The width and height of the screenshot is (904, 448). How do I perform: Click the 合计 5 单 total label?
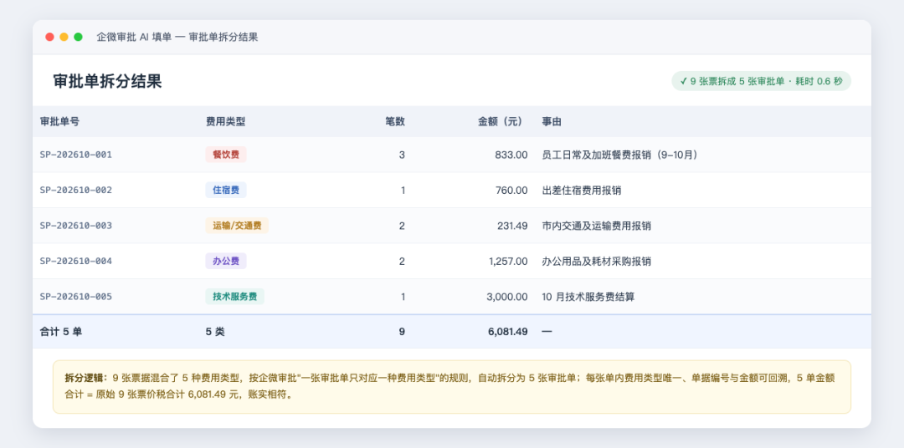point(60,332)
